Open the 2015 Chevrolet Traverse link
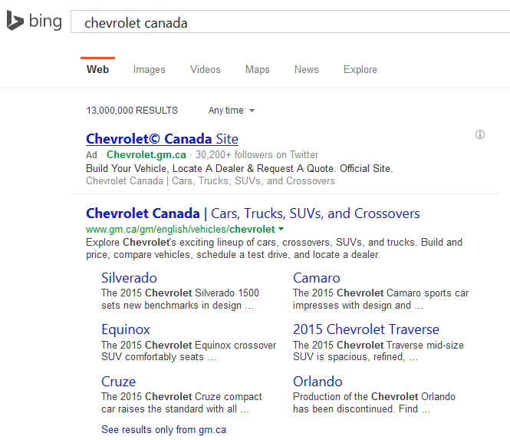 [x=366, y=329]
